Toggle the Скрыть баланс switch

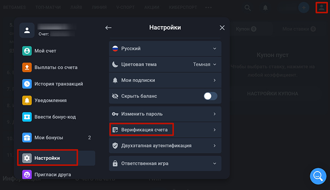pyautogui.click(x=210, y=96)
